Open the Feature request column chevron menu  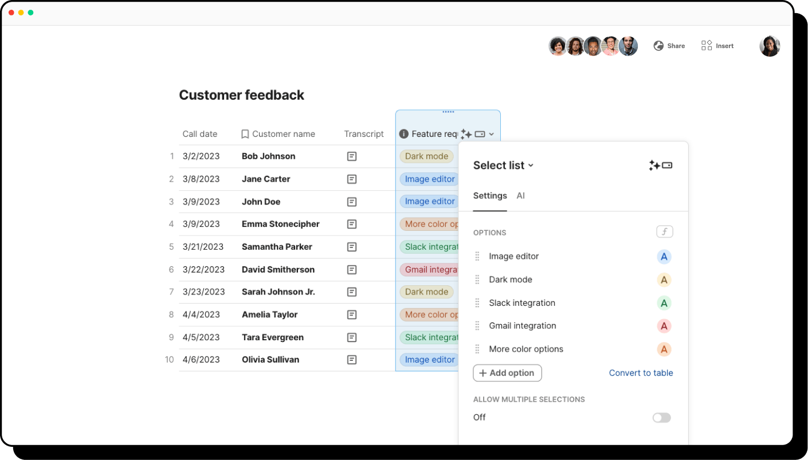pos(492,135)
